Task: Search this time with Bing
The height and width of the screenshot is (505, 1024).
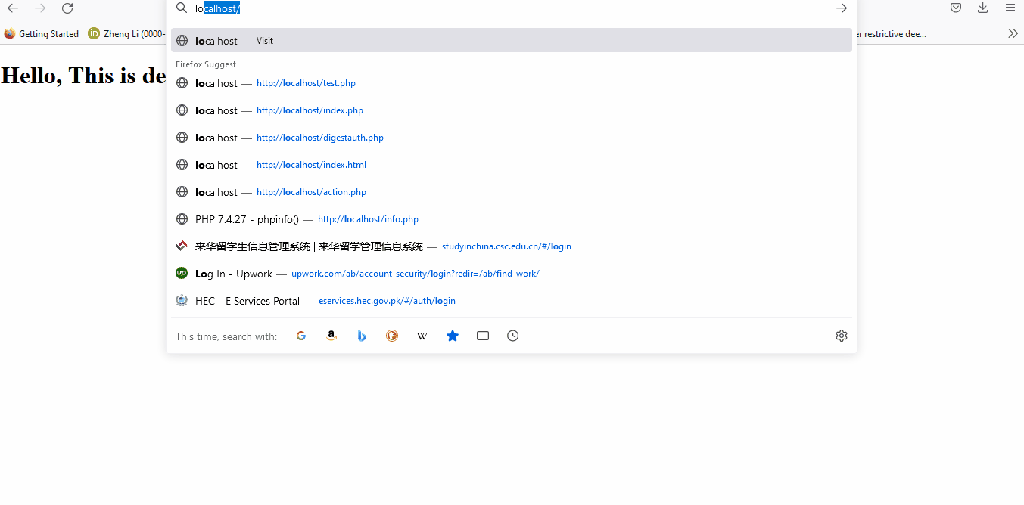Action: (x=362, y=336)
